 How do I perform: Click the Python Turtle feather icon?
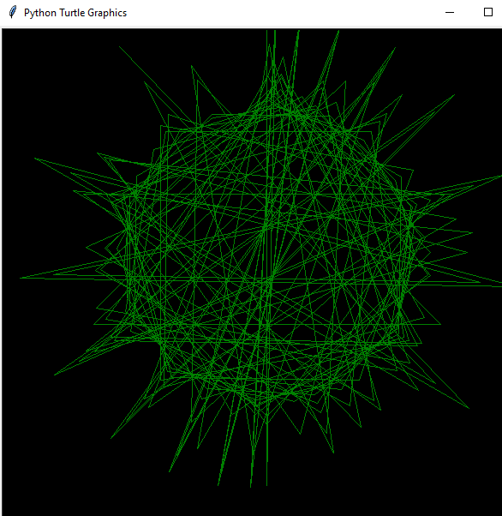coord(13,12)
